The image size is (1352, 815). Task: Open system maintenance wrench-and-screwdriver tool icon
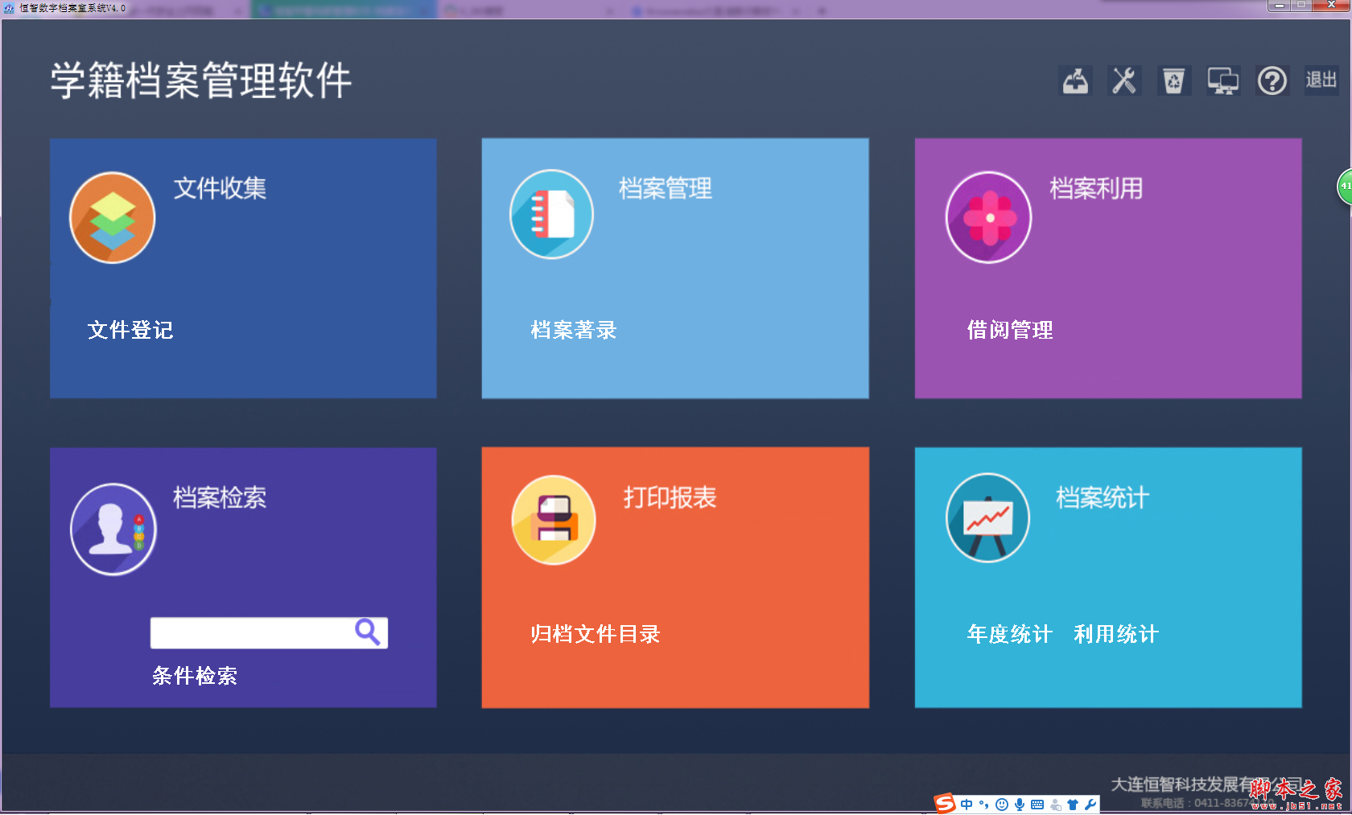click(1124, 80)
